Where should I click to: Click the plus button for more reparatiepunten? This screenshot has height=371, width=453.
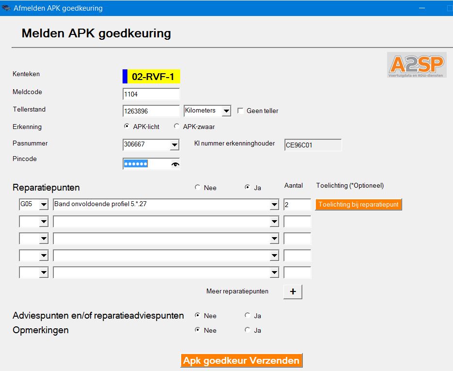coord(293,291)
